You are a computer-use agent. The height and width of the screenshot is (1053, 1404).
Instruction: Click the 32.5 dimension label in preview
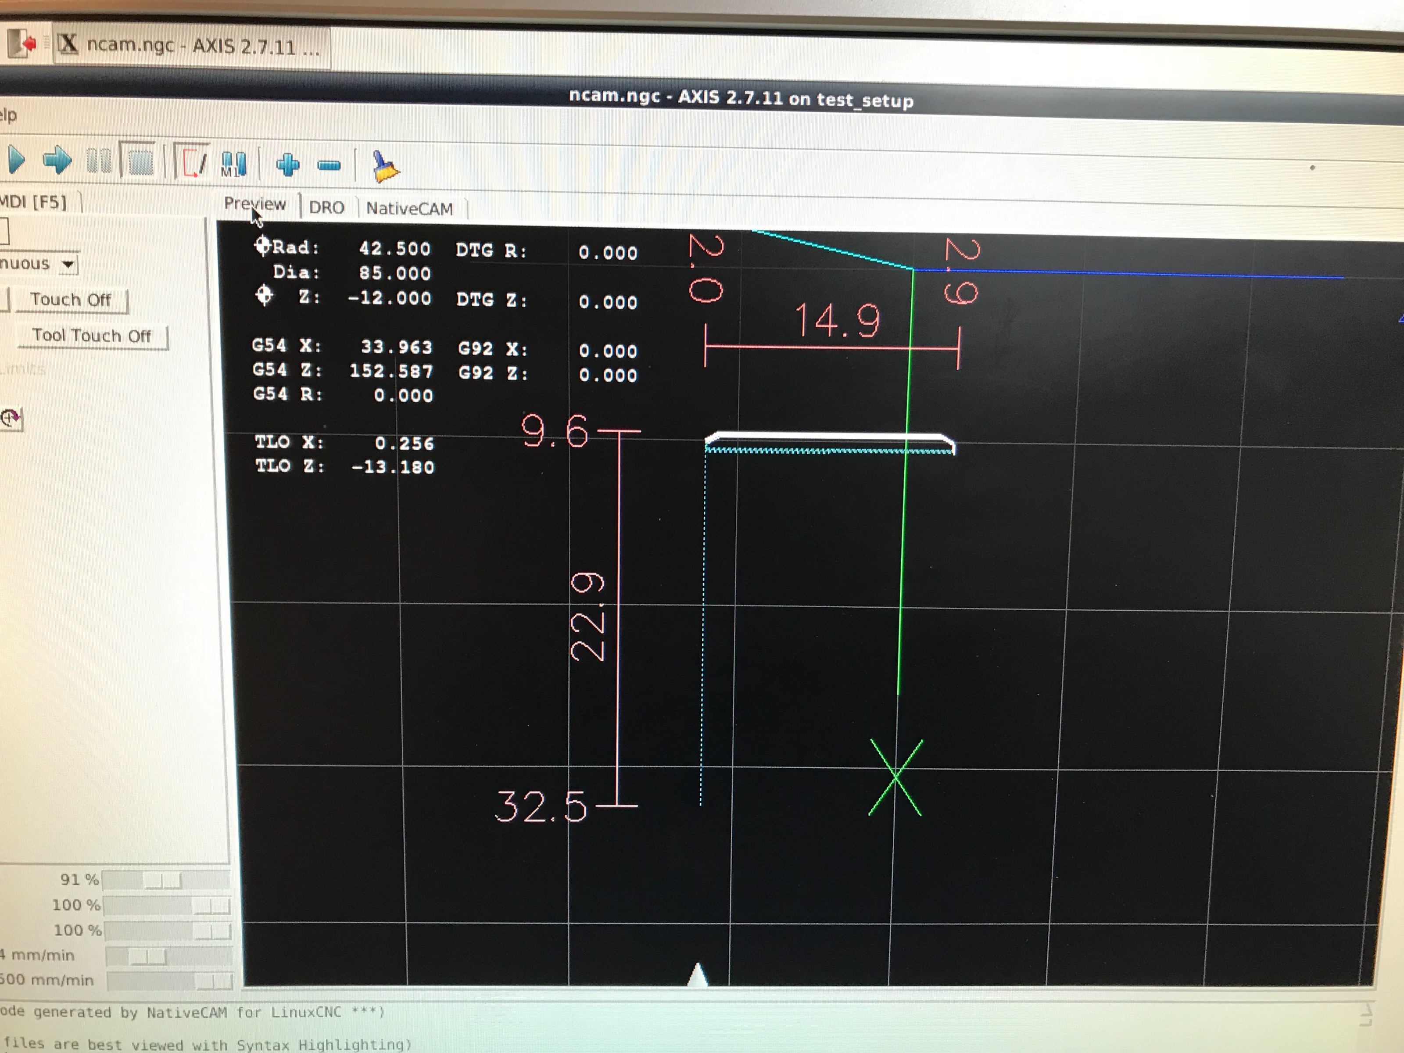click(541, 807)
